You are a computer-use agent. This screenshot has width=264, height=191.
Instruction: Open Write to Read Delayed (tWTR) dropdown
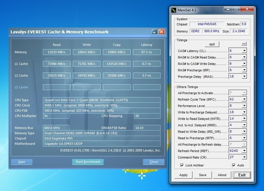244,119
